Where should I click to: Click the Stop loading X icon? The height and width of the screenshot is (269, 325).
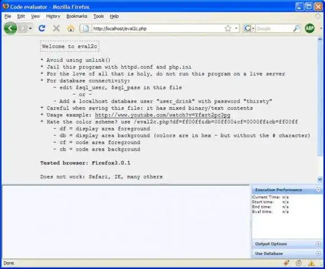[x=56, y=28]
